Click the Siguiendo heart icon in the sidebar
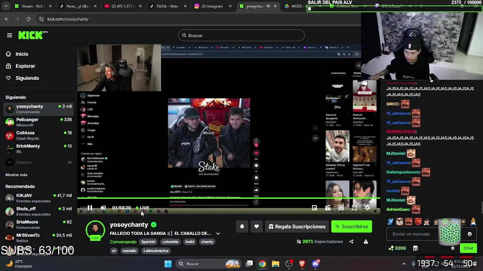This screenshot has height=271, width=483. tap(8, 78)
